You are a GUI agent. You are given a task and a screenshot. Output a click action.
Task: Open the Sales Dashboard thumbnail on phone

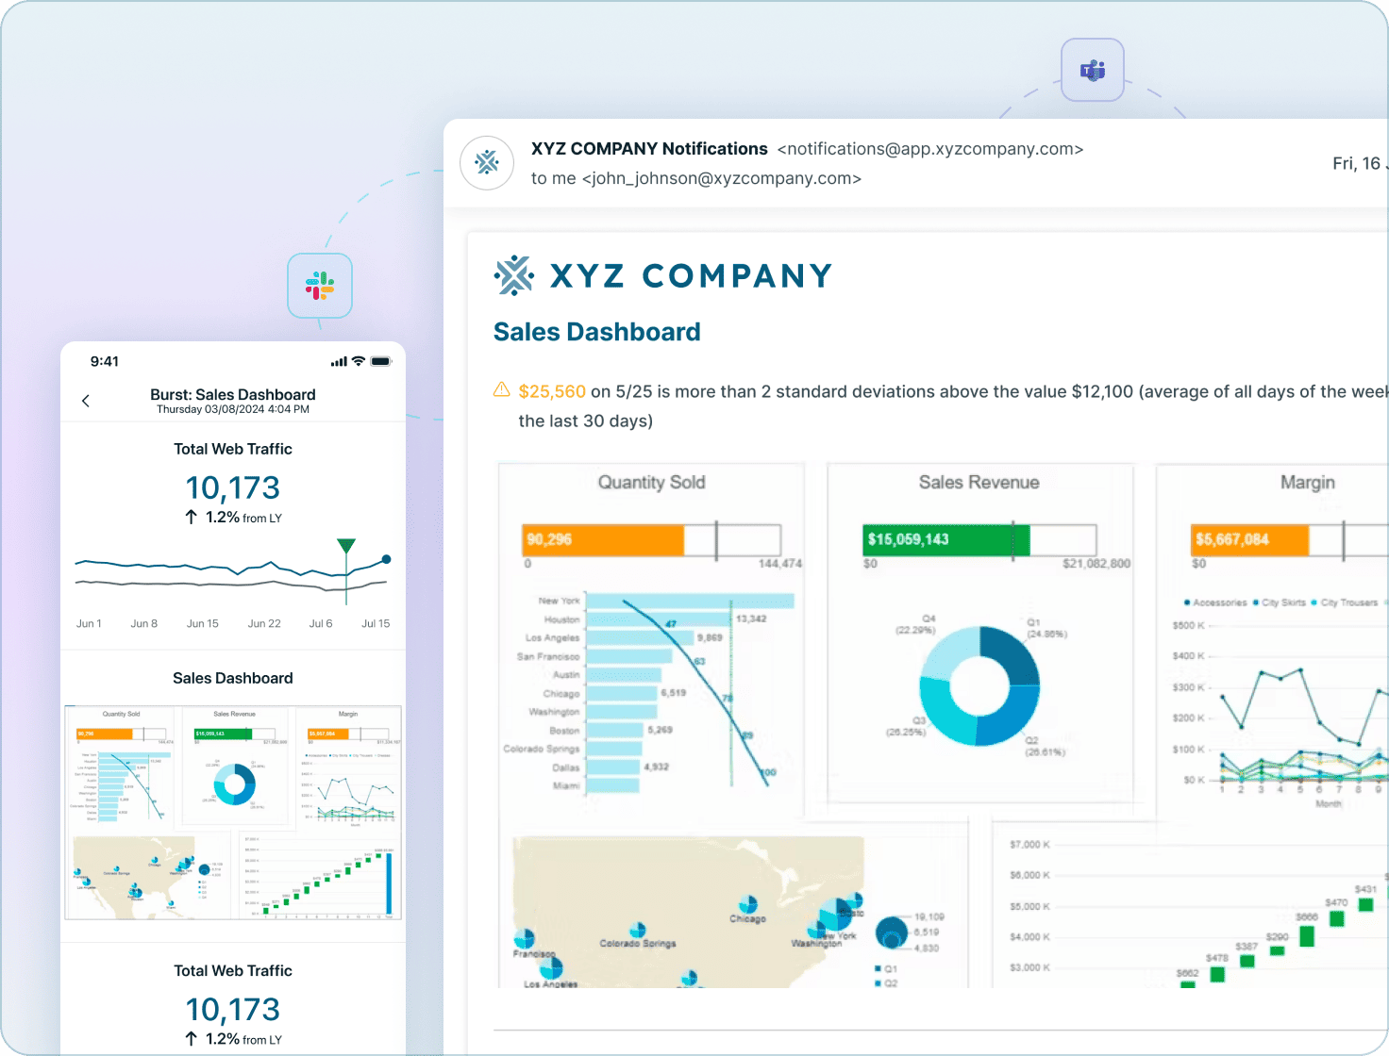[233, 812]
